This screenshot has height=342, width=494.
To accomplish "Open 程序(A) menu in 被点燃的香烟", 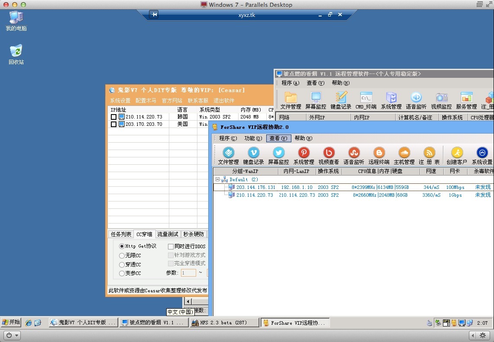I will pos(291,83).
